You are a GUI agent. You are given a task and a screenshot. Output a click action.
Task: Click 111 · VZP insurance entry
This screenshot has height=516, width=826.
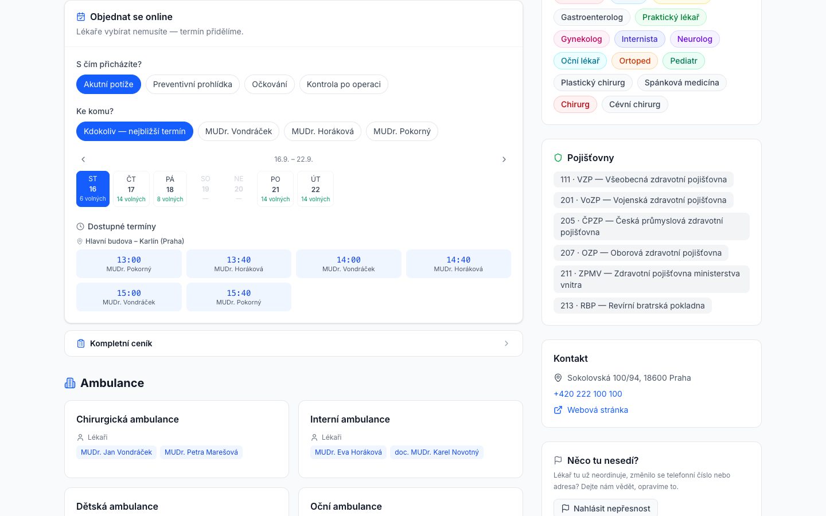tap(644, 179)
